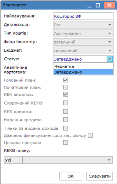Tick the Джерело фінансування для заг. фонду box
Image resolution: width=117 pixels, height=184 pixels.
[x=90, y=135]
